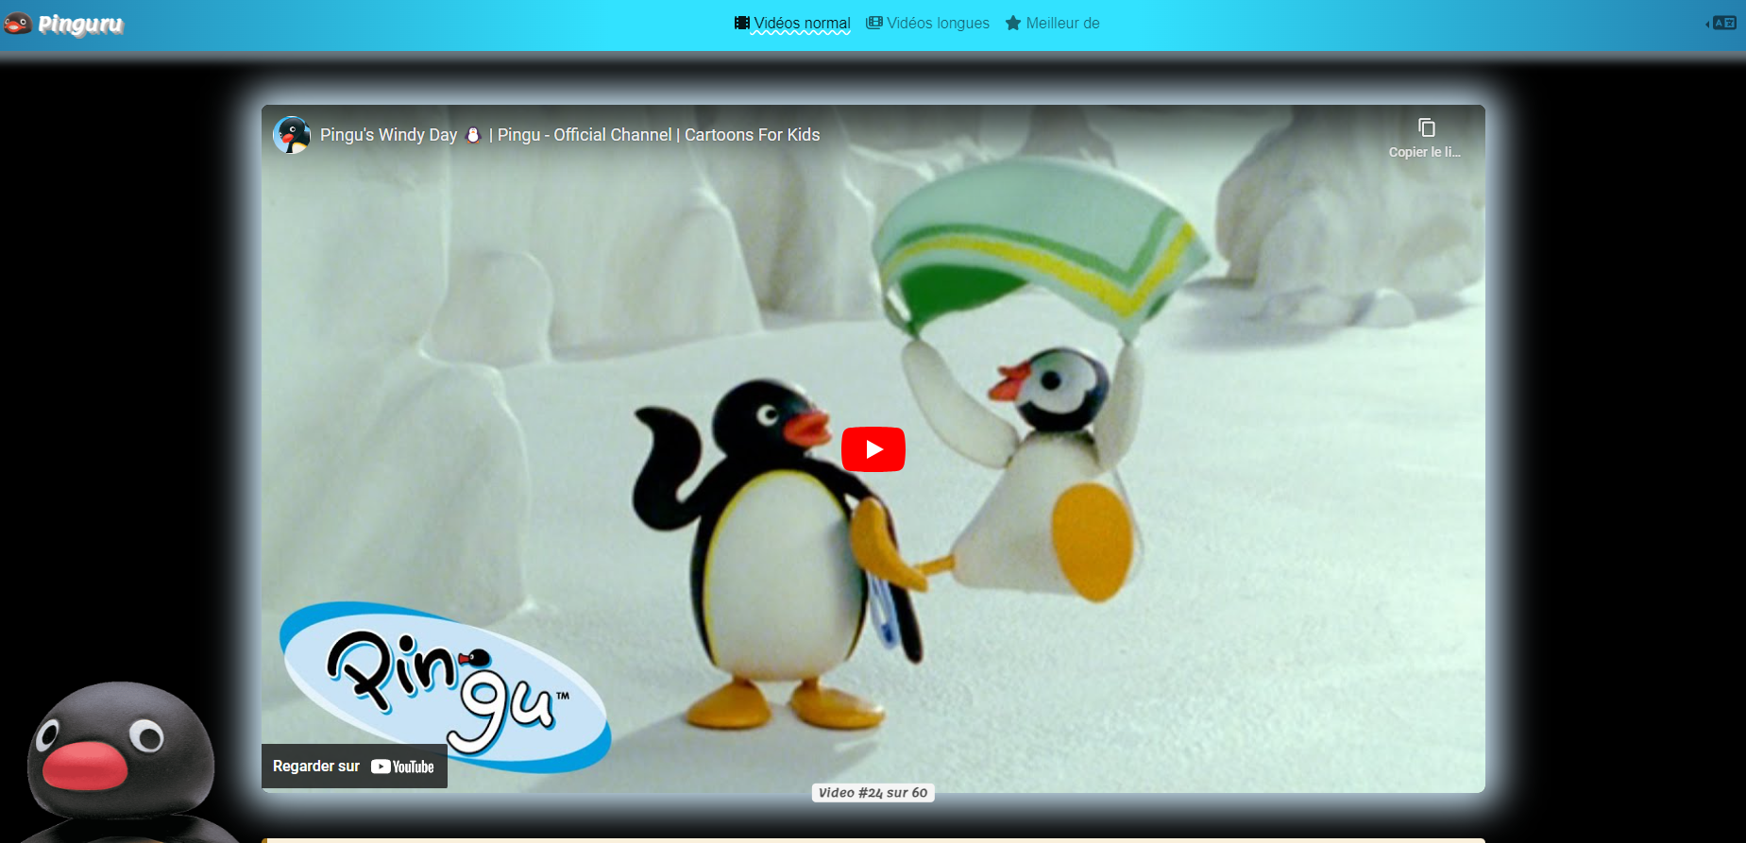
Task: Click the Video #24 sur 60 badge
Action: pyautogui.click(x=873, y=793)
